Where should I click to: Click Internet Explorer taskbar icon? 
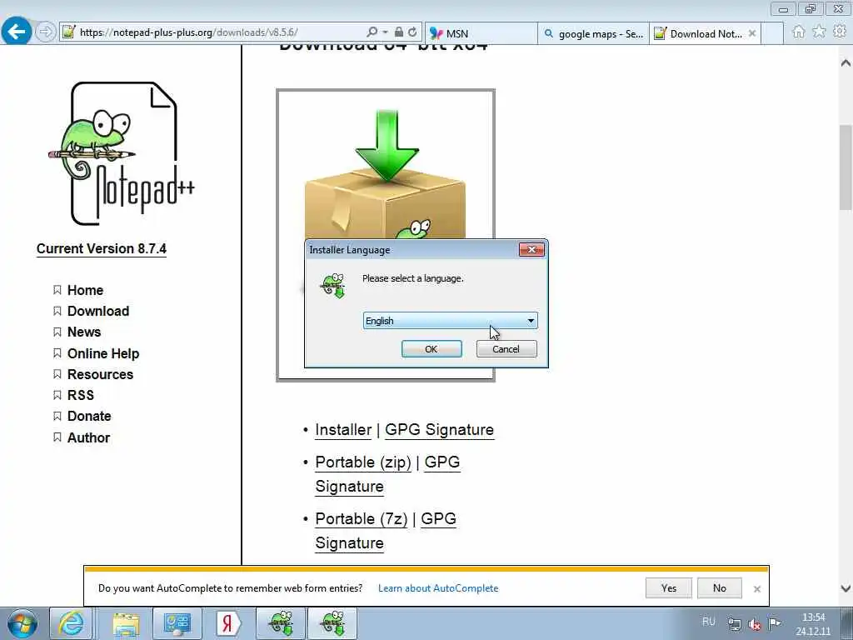point(71,623)
